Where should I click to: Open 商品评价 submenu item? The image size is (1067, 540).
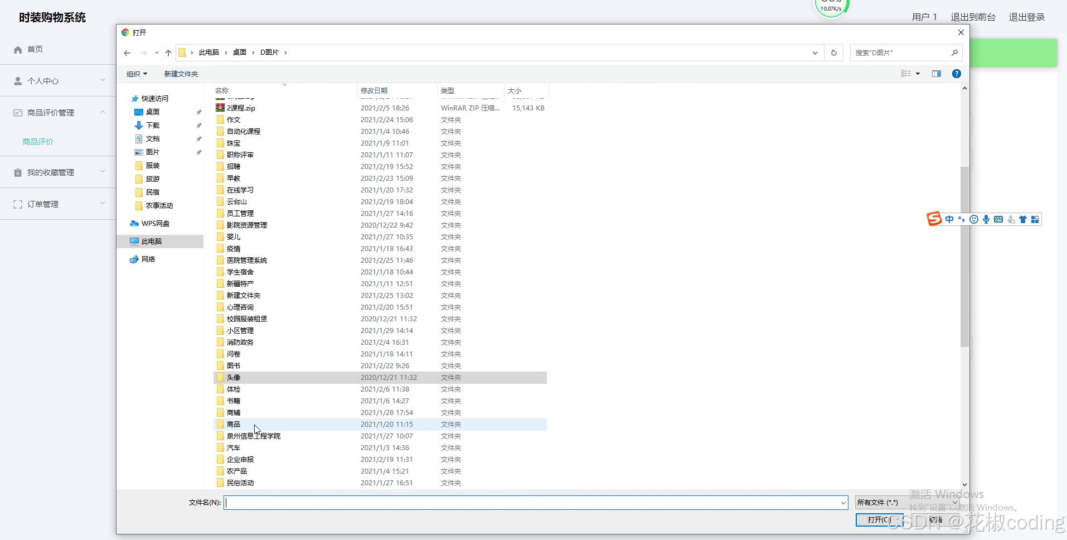tap(38, 142)
